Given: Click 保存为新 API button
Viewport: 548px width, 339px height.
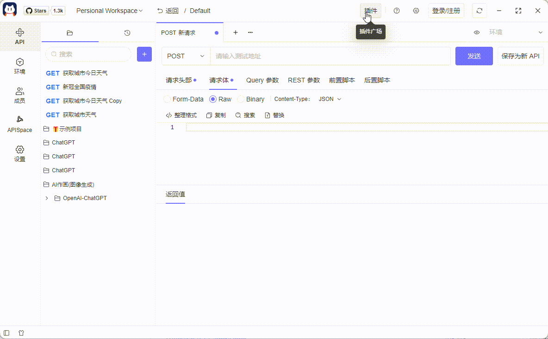Looking at the screenshot, I should click(x=520, y=56).
